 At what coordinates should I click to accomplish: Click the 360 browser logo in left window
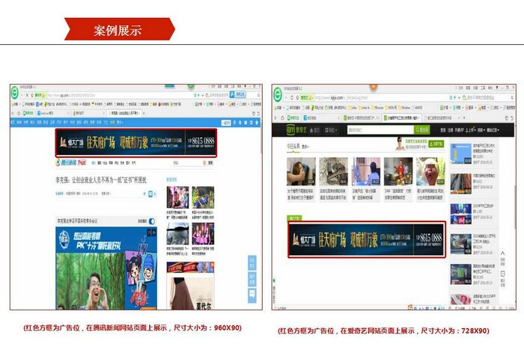point(15,93)
